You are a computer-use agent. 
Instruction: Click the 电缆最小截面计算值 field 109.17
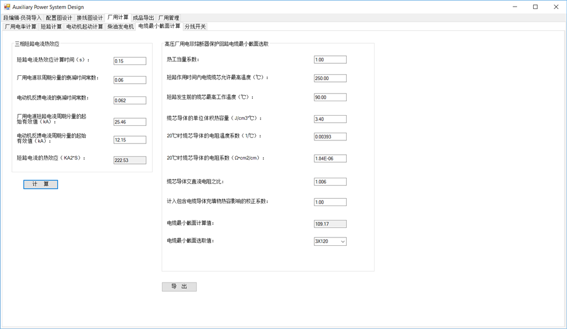330,224
